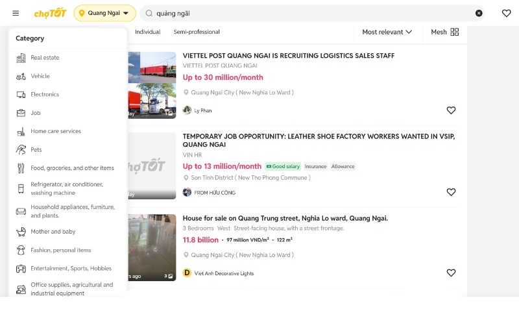Open seller FROM HỮU CÔNG profile
Screen dimensions: 519x309
click(215, 193)
